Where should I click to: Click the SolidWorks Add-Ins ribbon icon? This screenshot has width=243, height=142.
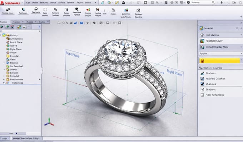coord(138,10)
